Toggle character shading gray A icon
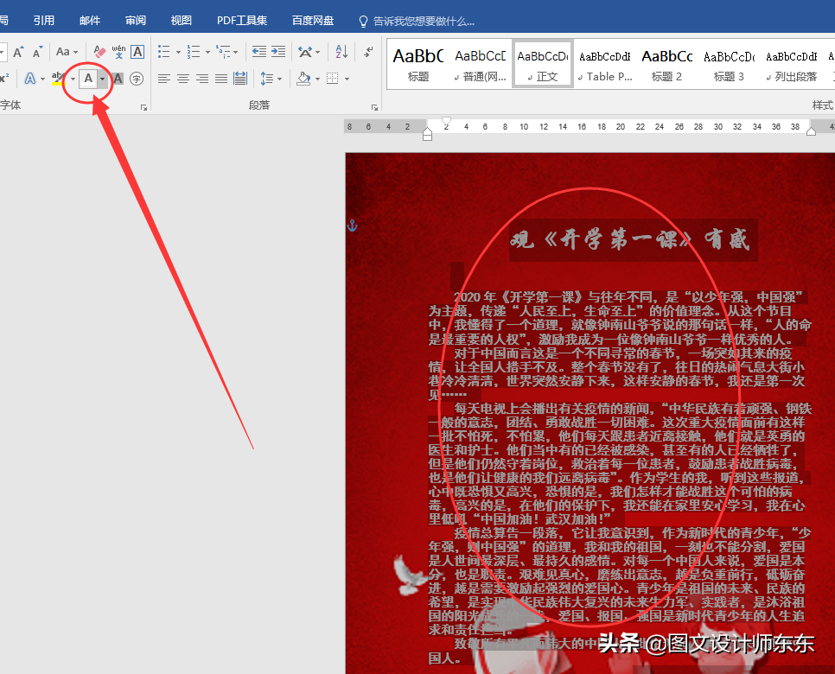Viewport: 835px width, 674px height. click(x=118, y=79)
